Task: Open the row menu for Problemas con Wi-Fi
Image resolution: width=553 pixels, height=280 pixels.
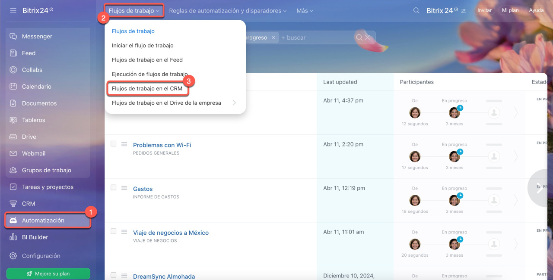Action: click(124, 144)
